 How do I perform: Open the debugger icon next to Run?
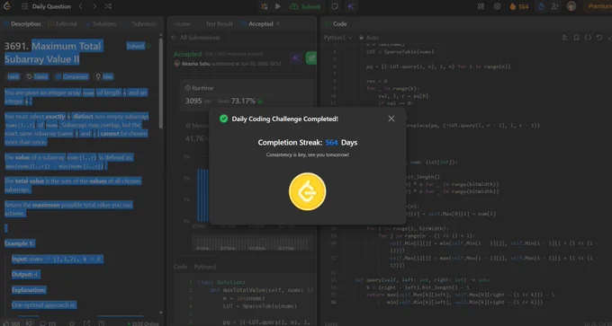coord(265,6)
